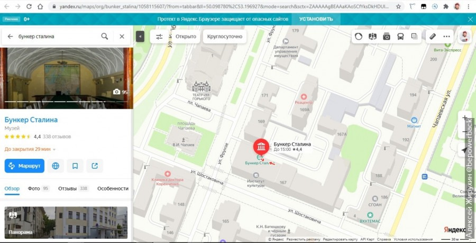Open Разместить рекламу footer link
The width and height of the screenshot is (476, 243).
303,239
